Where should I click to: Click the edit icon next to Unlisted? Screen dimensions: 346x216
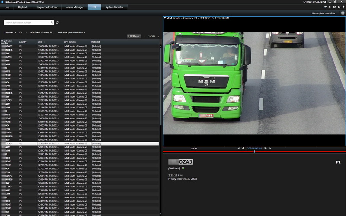pos(183,168)
